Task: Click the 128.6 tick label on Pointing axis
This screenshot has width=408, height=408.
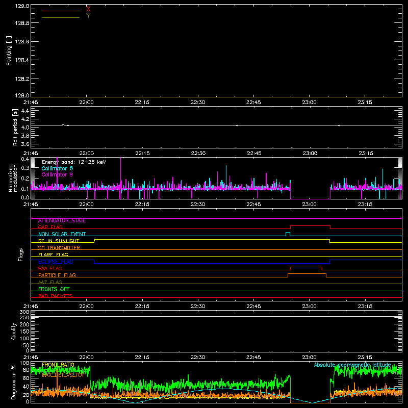Action: [x=22, y=42]
